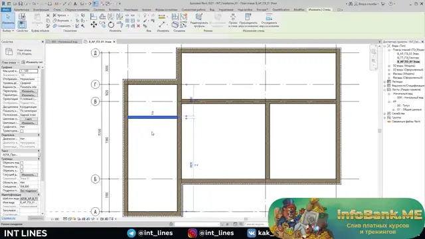
Task: Select the Изменить (Modify) arrow tool
Action: [x=8, y=20]
